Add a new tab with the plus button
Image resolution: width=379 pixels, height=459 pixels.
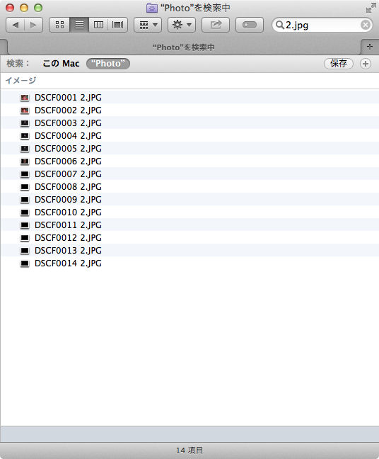click(370, 47)
